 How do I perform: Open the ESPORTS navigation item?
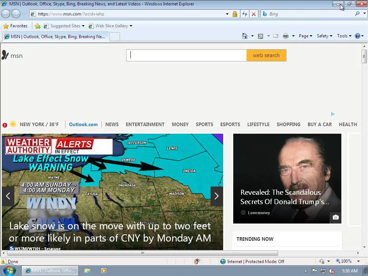(230, 124)
